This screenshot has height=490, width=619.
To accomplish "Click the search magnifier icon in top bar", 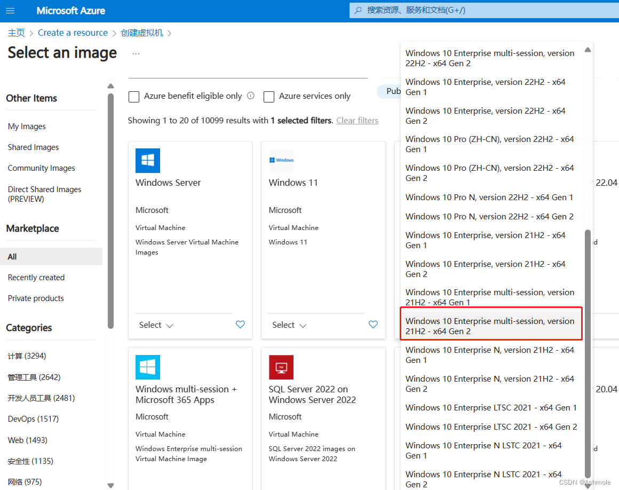I will [358, 10].
